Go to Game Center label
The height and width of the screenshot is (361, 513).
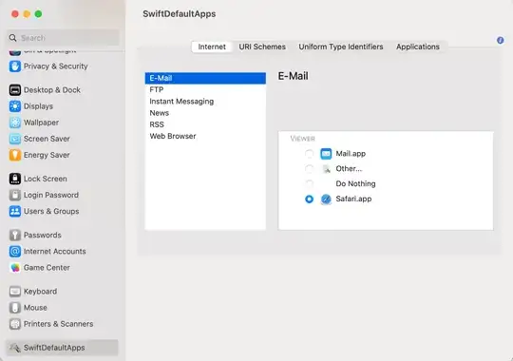tap(47, 268)
